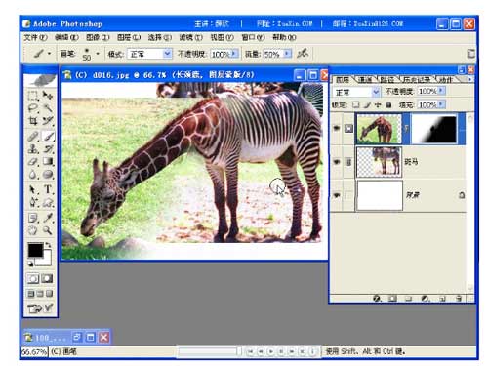Select the Clone Stamp tool
The width and height of the screenshot is (488, 366).
pos(33,149)
